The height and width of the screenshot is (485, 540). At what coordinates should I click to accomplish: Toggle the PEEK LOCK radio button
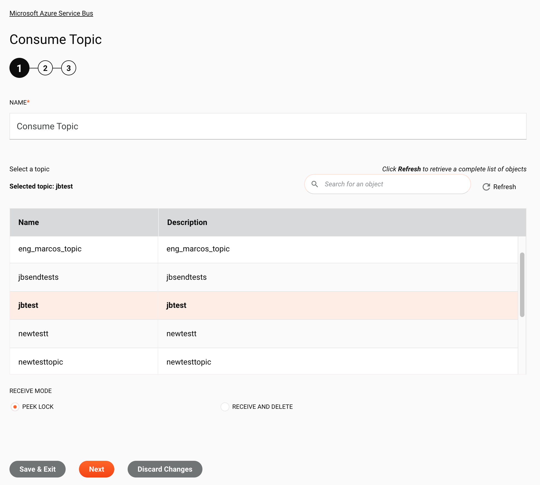point(14,407)
